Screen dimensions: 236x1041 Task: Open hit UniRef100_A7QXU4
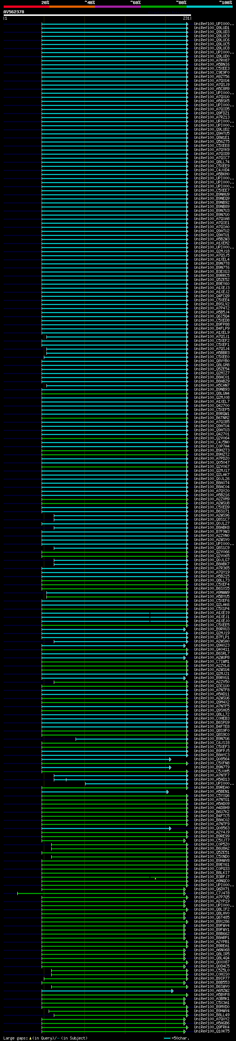pos(212,81)
